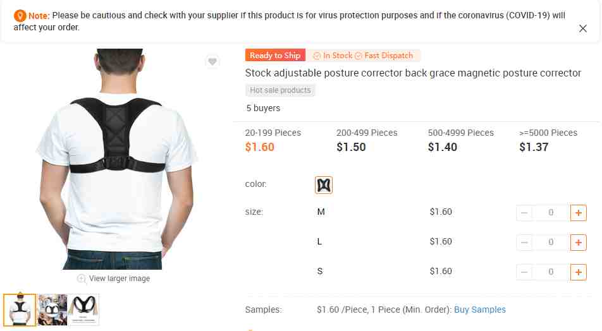Select first thumbnail of man's back

click(20, 310)
